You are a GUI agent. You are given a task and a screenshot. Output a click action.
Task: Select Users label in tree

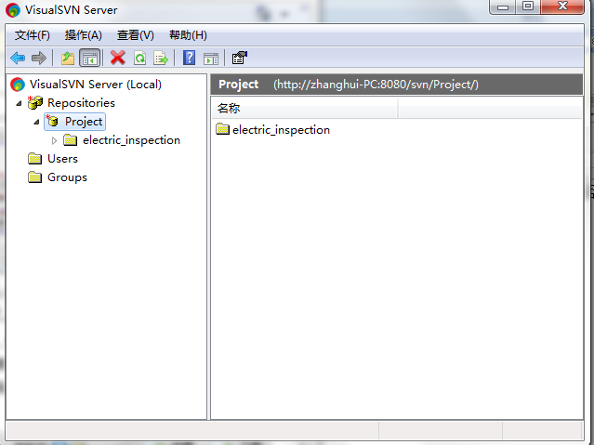tap(62, 159)
